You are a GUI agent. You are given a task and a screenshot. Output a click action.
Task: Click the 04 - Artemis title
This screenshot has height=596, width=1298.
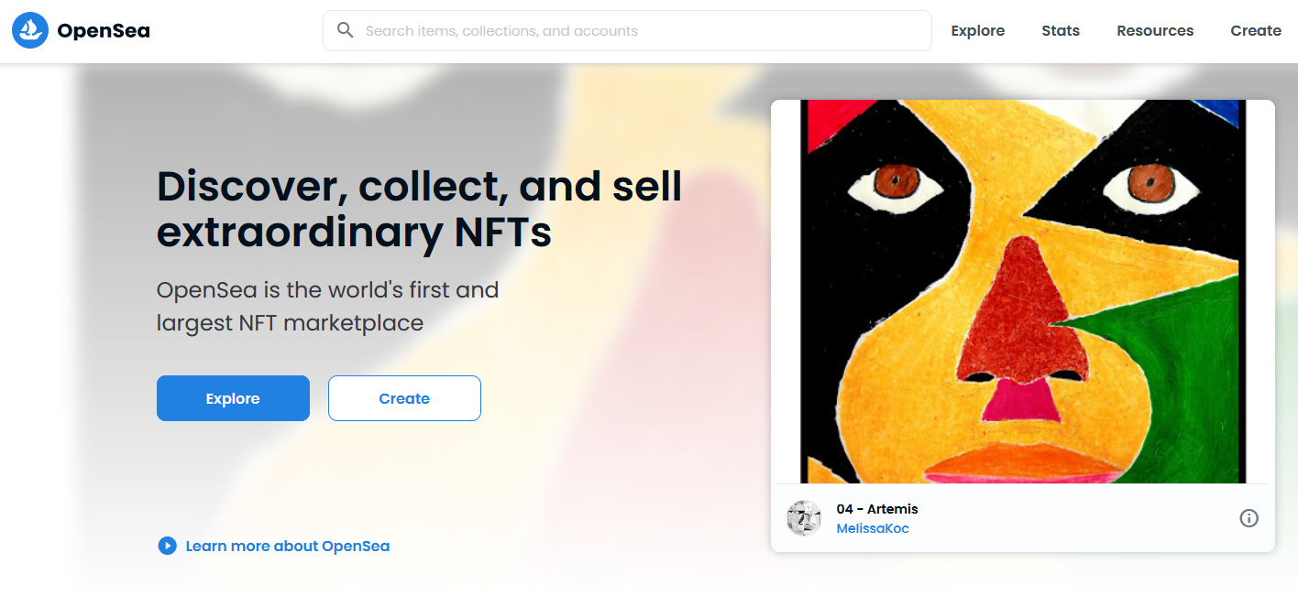877,509
